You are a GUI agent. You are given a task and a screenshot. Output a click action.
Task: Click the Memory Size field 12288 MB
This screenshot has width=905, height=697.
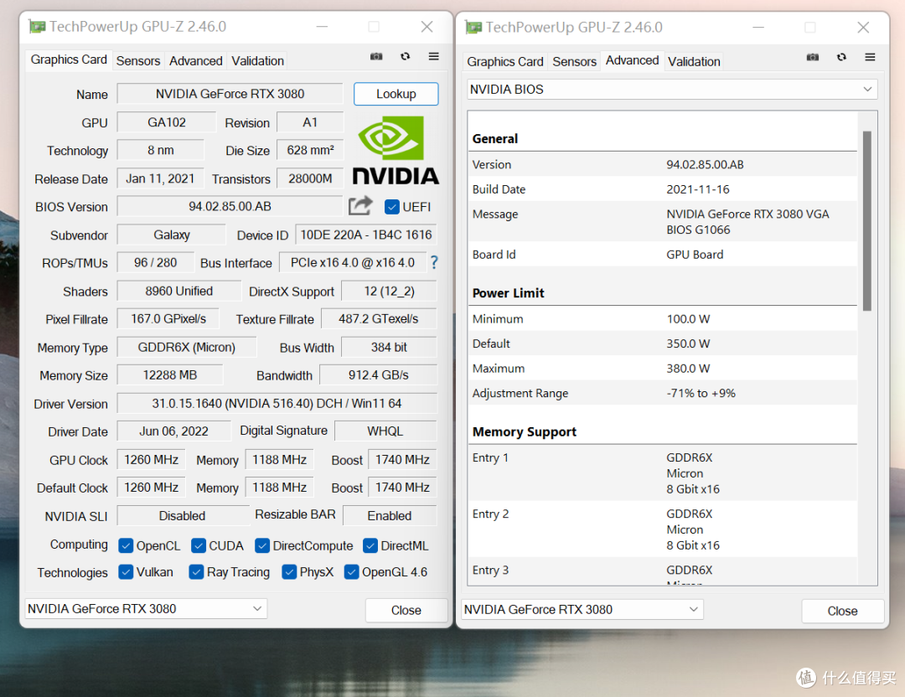point(169,375)
